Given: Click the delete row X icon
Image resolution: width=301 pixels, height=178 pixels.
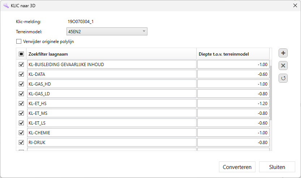Looking at the screenshot, I should pos(283,66).
